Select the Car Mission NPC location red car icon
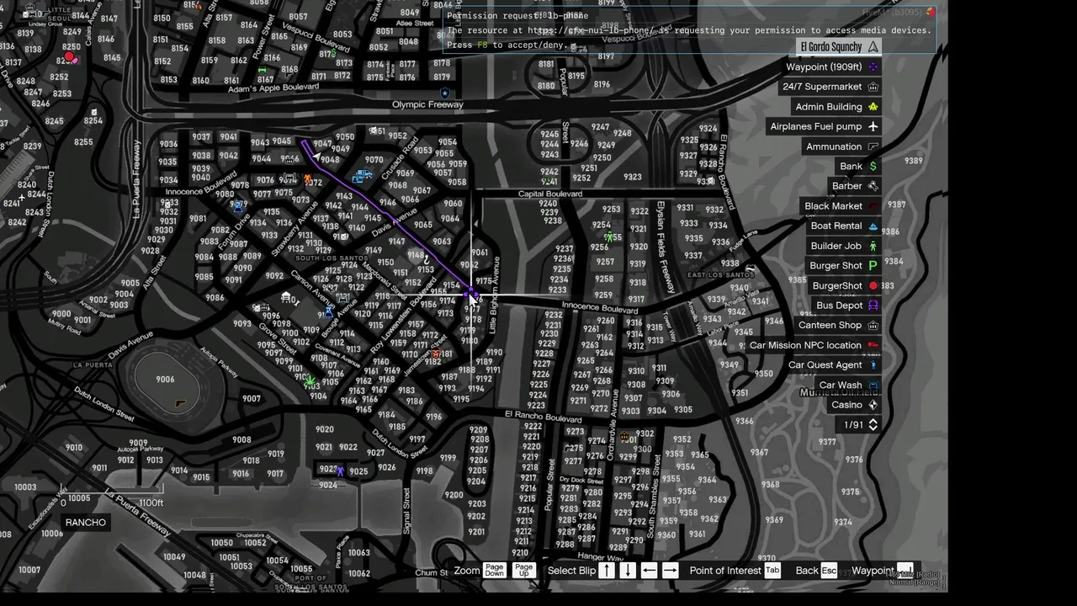Viewport: 1077px width, 606px height. [873, 345]
